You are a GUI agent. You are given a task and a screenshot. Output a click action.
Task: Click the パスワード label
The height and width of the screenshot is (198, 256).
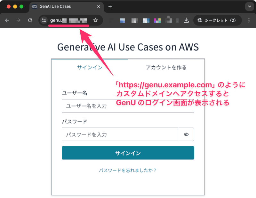pyautogui.click(x=75, y=121)
